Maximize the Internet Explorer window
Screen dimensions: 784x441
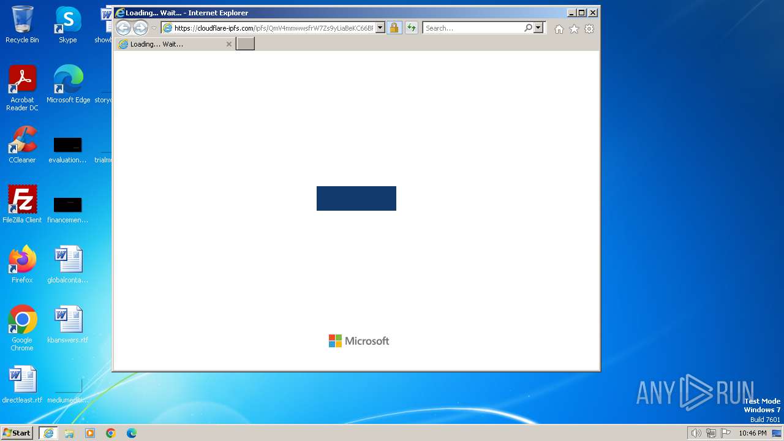582,12
